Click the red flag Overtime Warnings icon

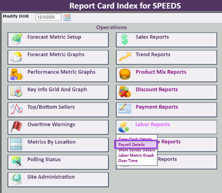point(16,126)
